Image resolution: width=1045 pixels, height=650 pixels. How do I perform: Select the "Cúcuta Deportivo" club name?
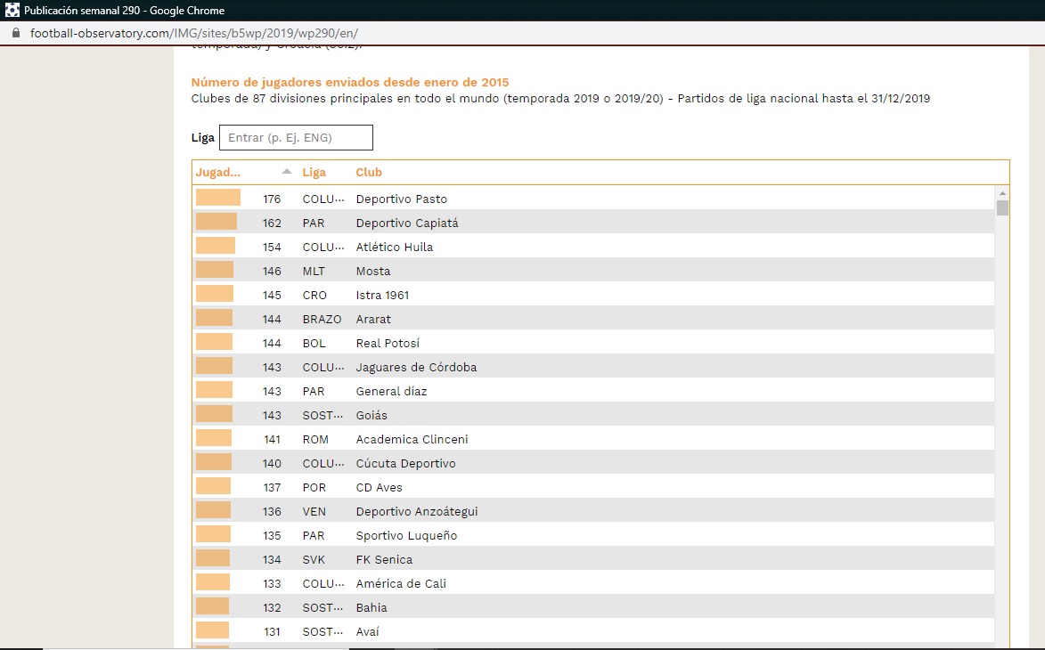point(406,464)
